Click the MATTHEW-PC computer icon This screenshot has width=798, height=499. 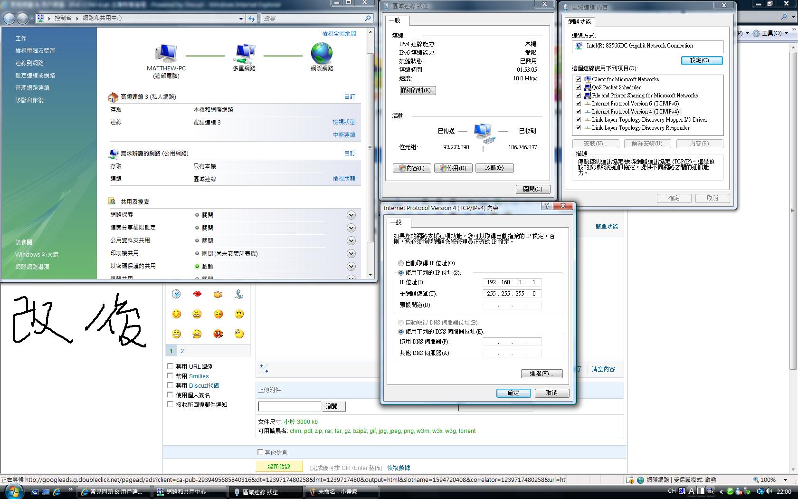click(x=166, y=54)
